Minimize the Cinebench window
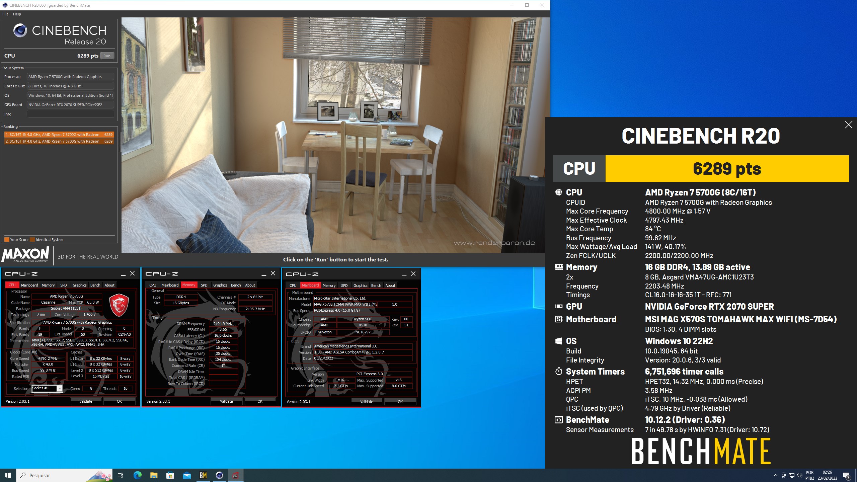 click(512, 5)
